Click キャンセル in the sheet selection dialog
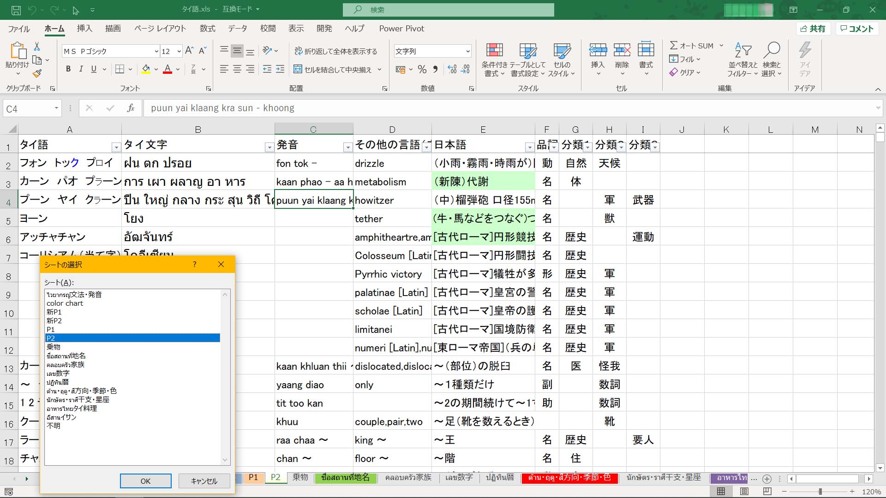This screenshot has width=886, height=498. coord(204,481)
